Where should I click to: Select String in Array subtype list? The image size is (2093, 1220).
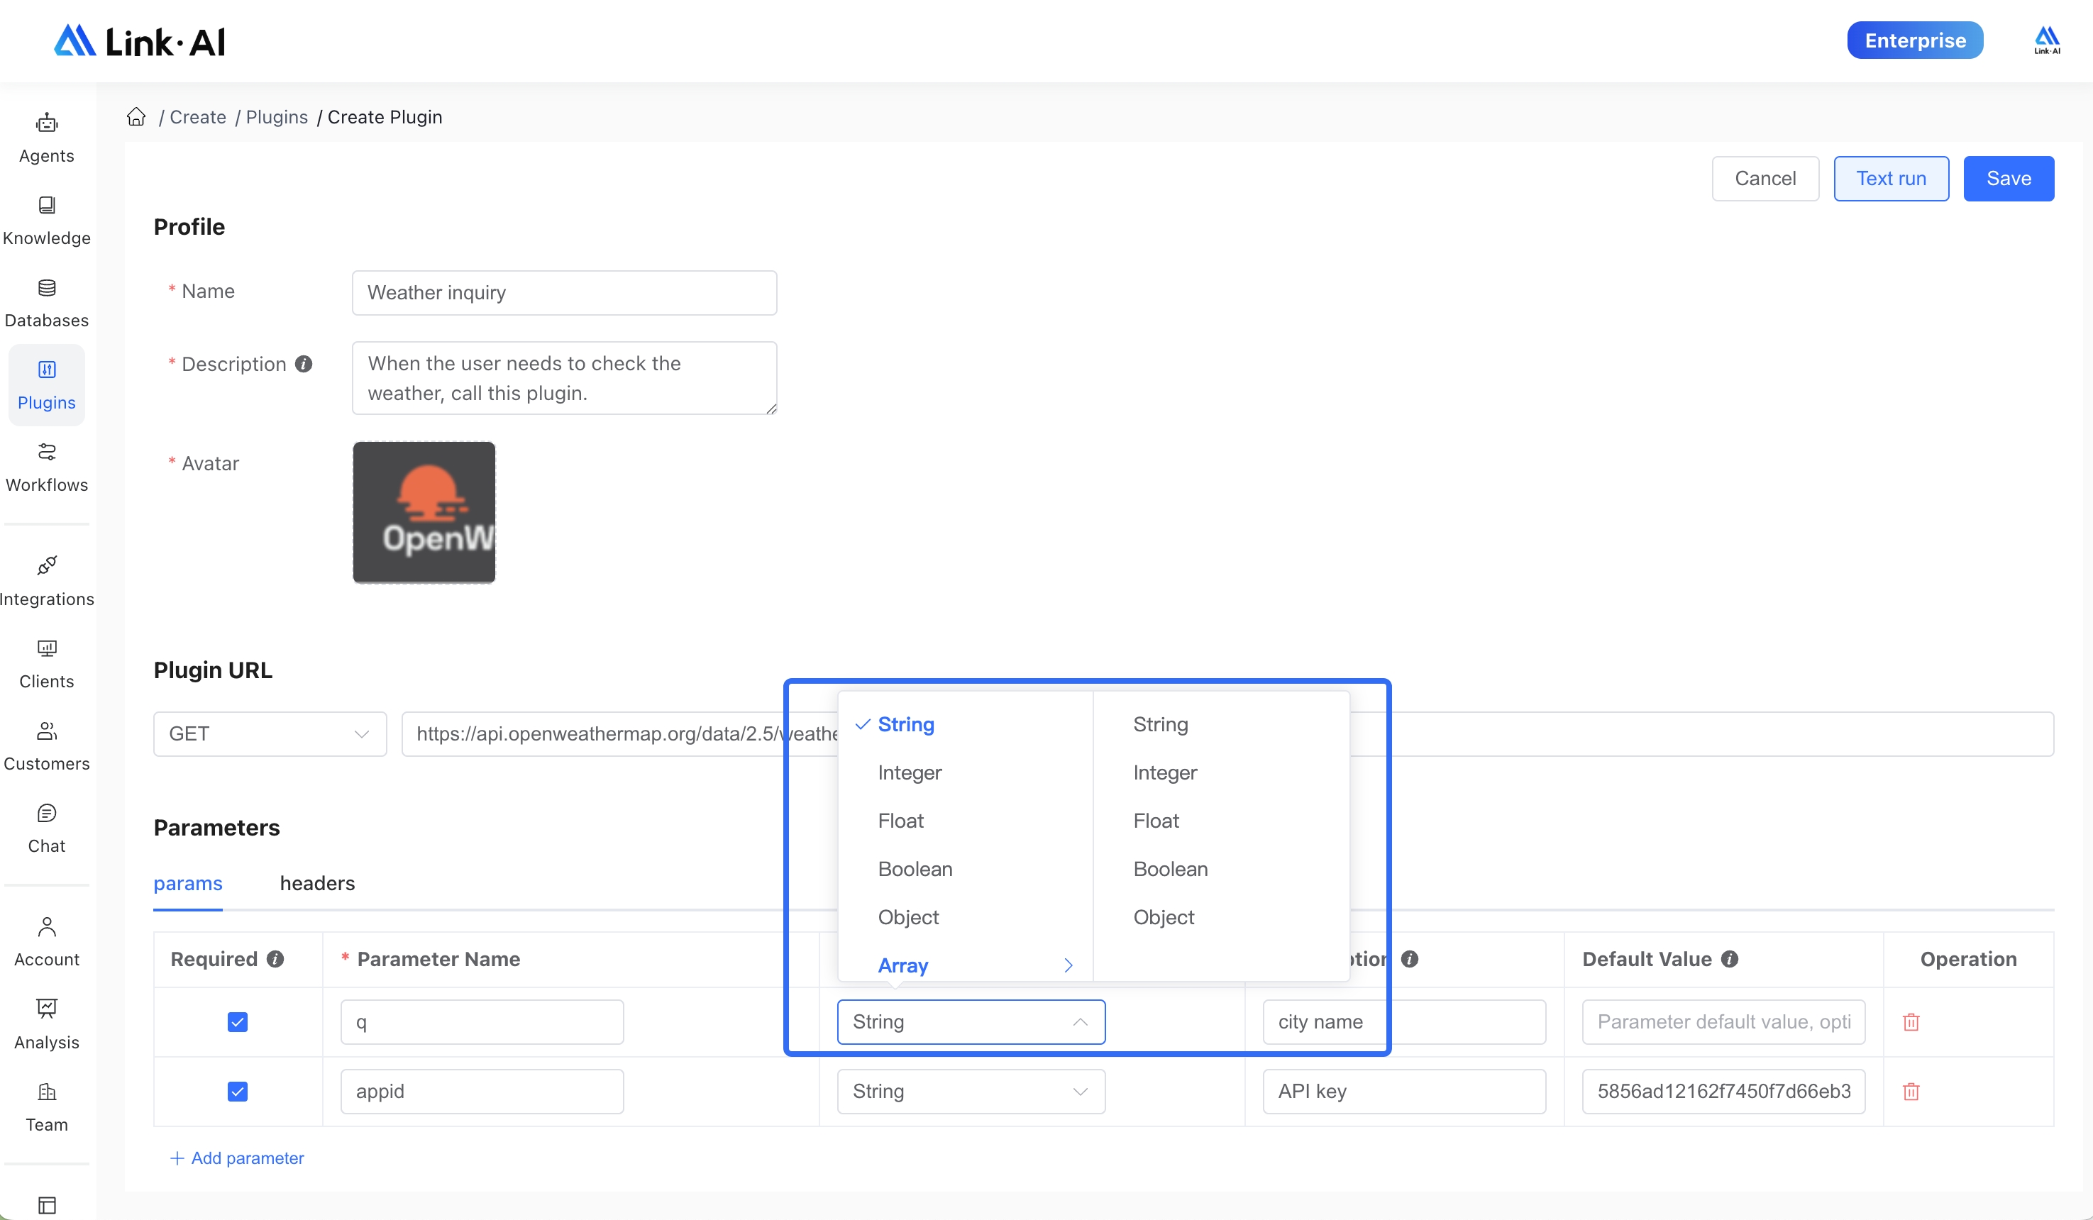[x=1222, y=724]
